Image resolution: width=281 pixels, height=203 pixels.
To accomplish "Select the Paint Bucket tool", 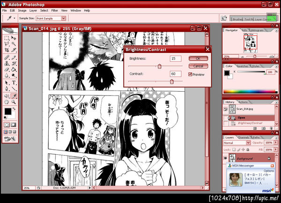I will 14,69.
